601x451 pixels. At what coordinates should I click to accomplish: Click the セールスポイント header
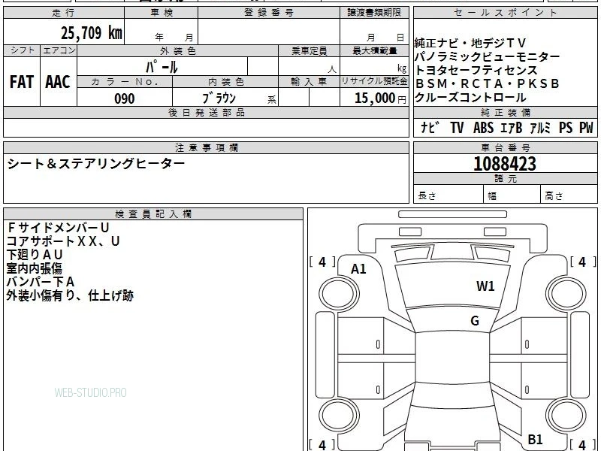(505, 13)
